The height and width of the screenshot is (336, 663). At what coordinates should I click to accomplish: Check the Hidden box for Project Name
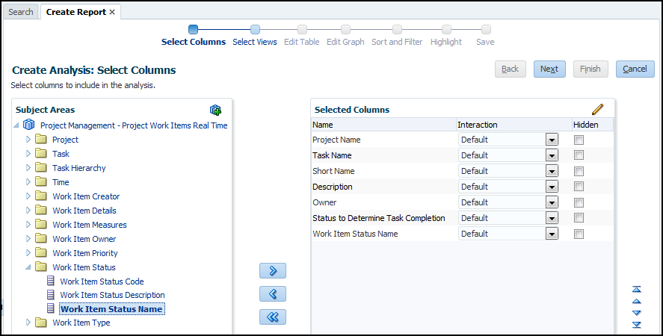(579, 140)
